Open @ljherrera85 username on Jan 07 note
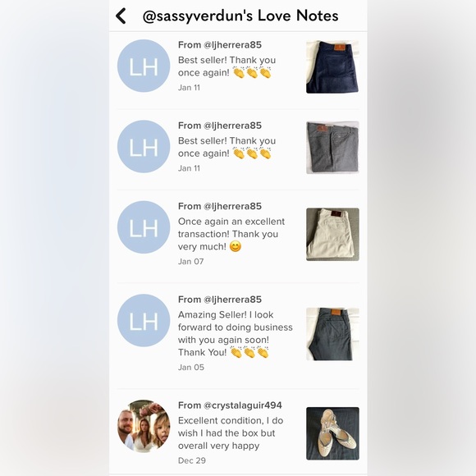476x476 pixels. [232, 207]
